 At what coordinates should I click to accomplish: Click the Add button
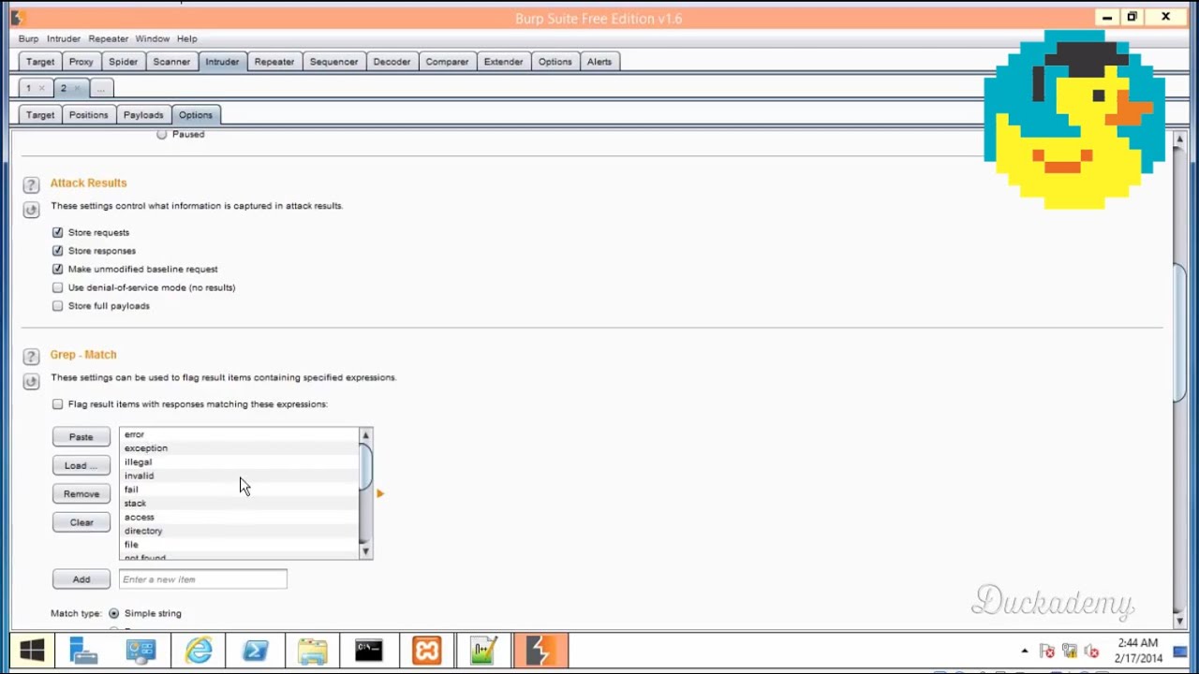tap(81, 579)
